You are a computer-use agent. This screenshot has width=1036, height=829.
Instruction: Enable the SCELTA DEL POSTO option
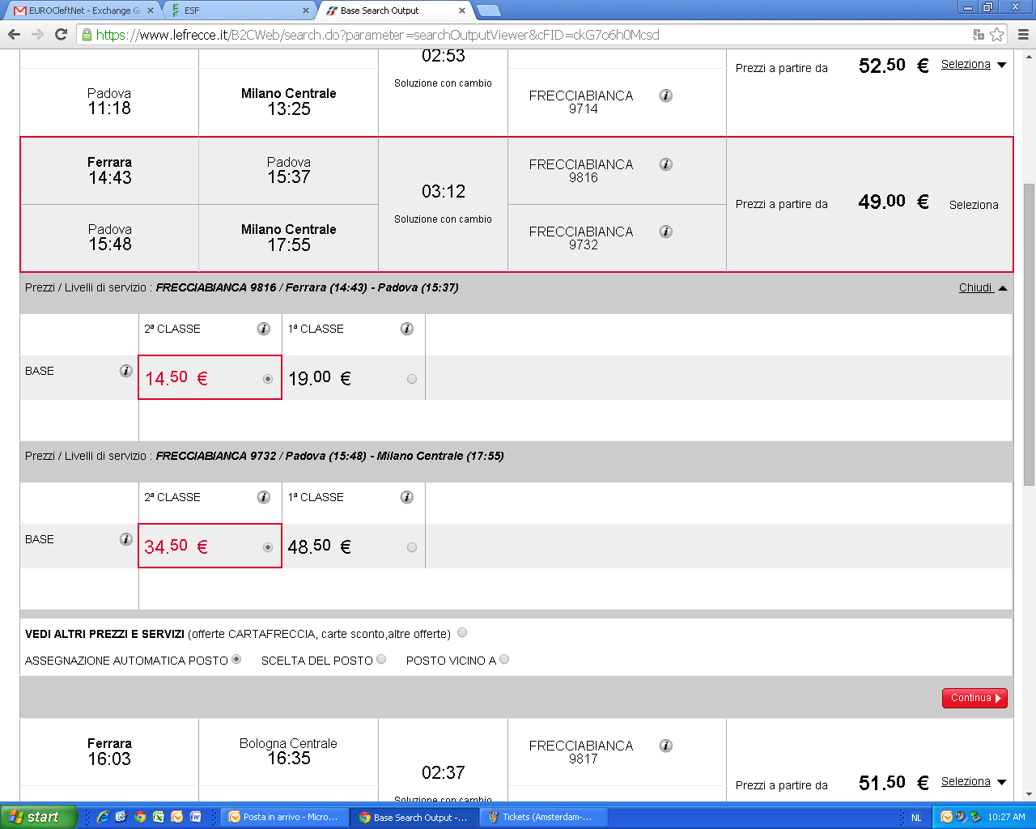(x=381, y=660)
